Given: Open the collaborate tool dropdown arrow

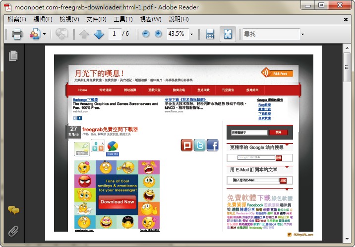Looking at the screenshot, I should coord(44,34).
